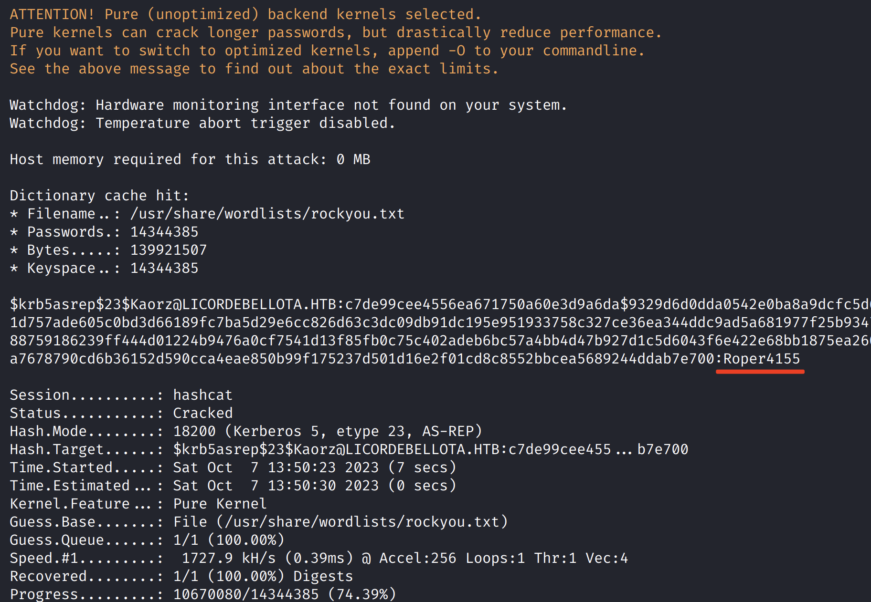Click the Temperature abort trigger disabled line
Screen dimensions: 871x602
202,123
